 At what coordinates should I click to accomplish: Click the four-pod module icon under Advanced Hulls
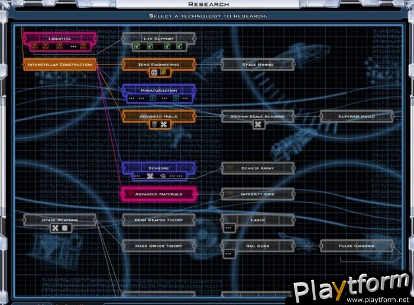point(164,124)
